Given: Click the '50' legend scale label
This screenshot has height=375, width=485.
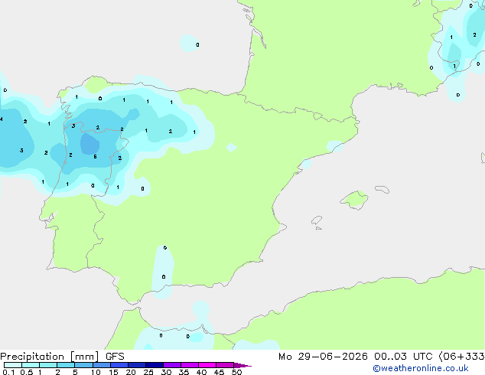Looking at the screenshot, I should [236, 372].
